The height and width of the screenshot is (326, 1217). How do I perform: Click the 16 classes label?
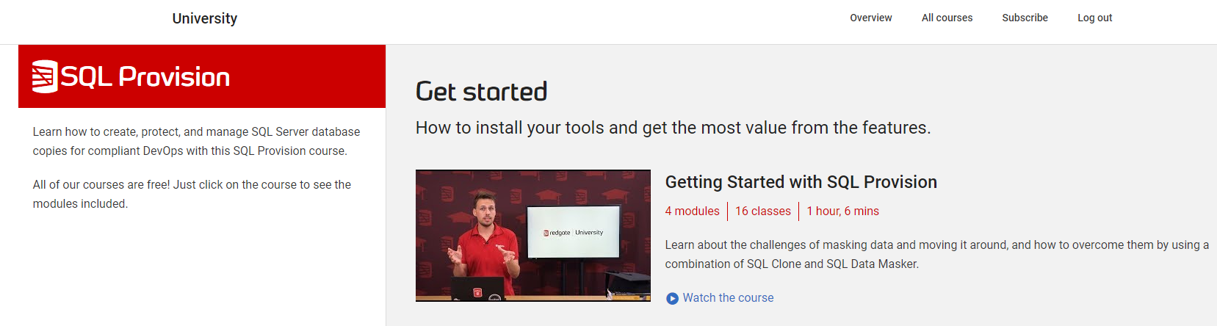tap(762, 211)
